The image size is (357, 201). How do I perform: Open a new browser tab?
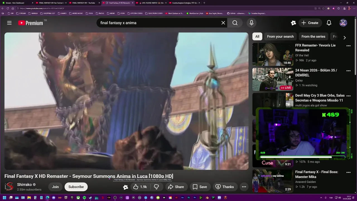(204, 3)
